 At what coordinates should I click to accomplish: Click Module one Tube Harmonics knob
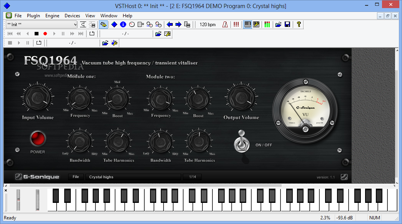pyautogui.click(x=118, y=141)
